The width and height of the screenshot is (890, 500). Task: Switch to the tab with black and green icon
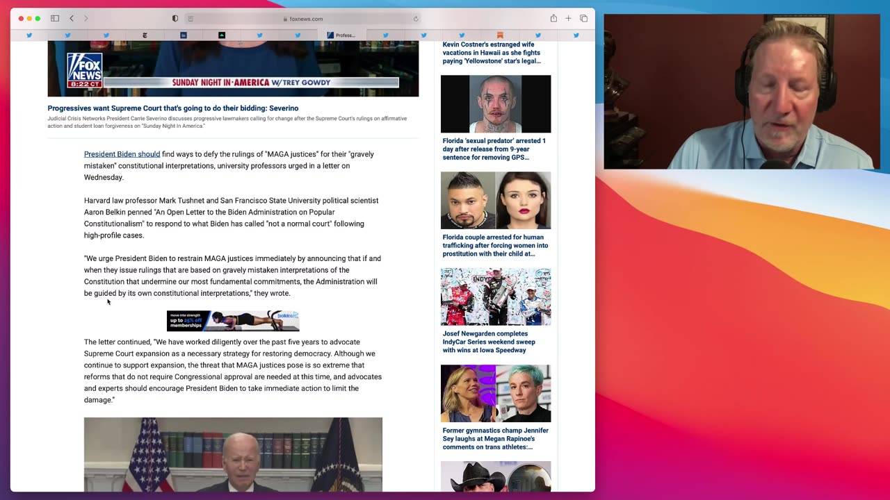[x=222, y=35]
